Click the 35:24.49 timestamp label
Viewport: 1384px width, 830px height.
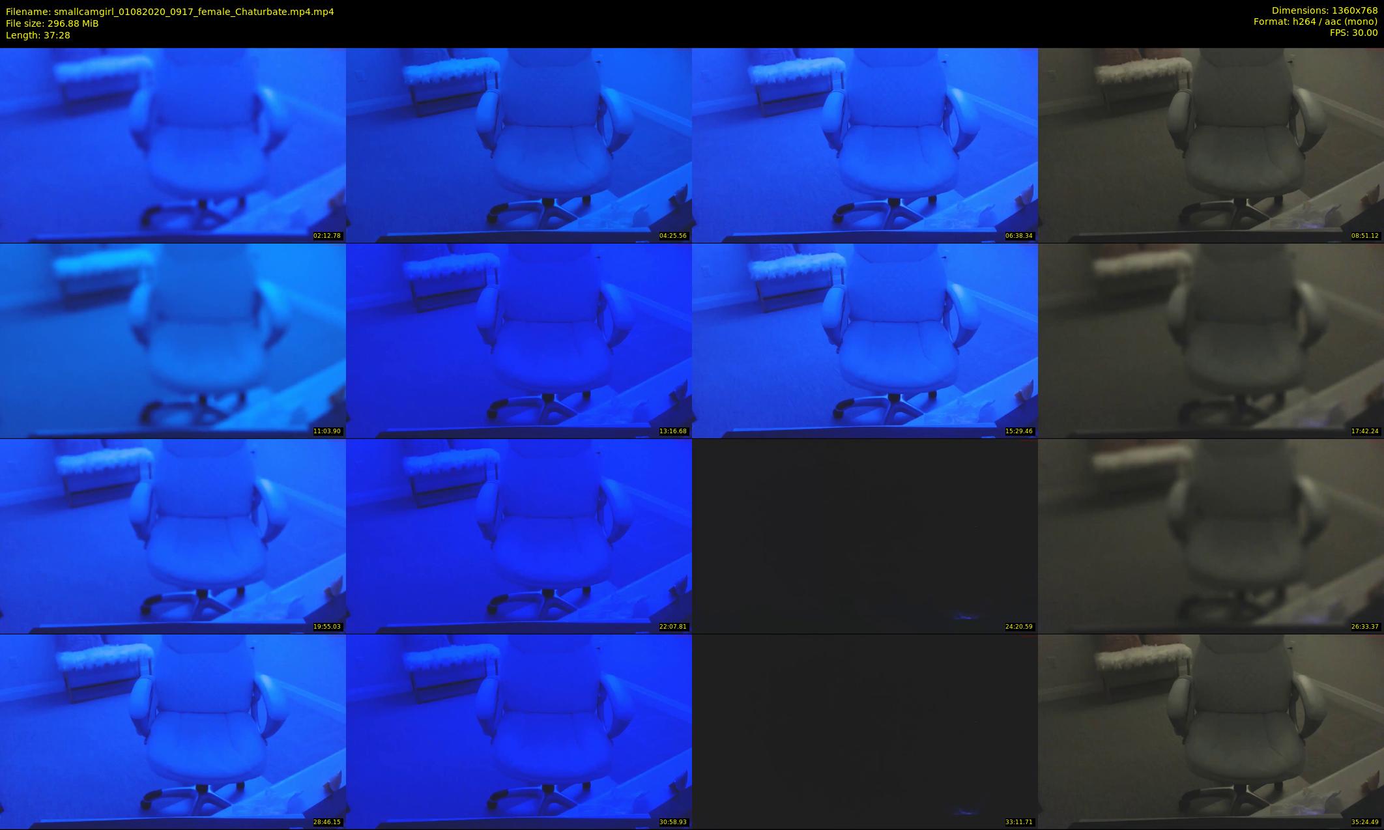[x=1364, y=822]
